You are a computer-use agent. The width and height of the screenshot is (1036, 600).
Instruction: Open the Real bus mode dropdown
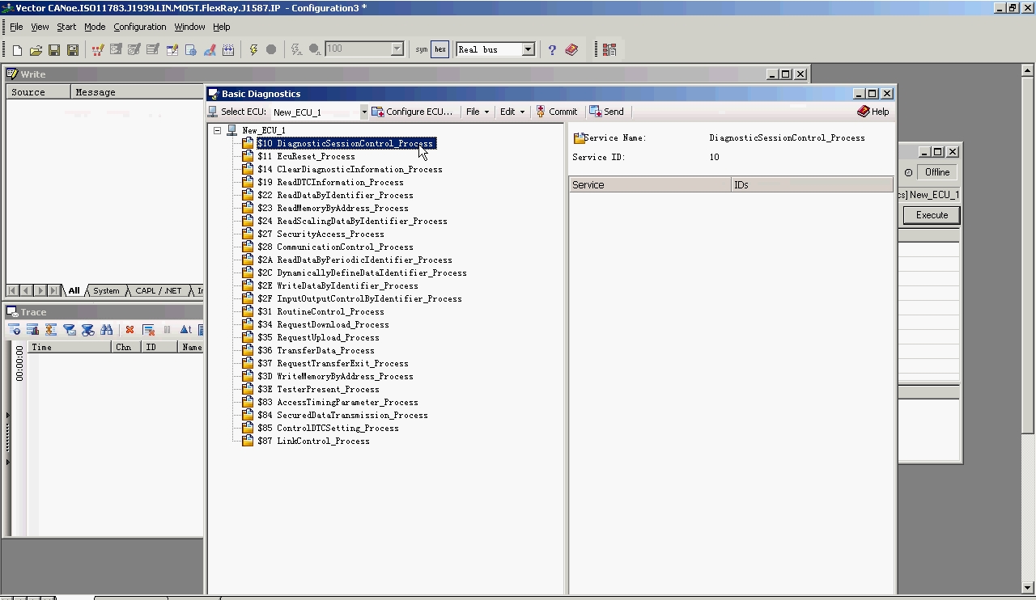(x=528, y=49)
